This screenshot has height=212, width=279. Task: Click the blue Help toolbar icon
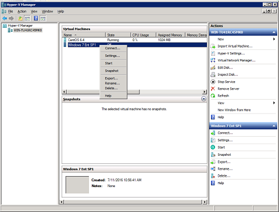tap(36, 19)
